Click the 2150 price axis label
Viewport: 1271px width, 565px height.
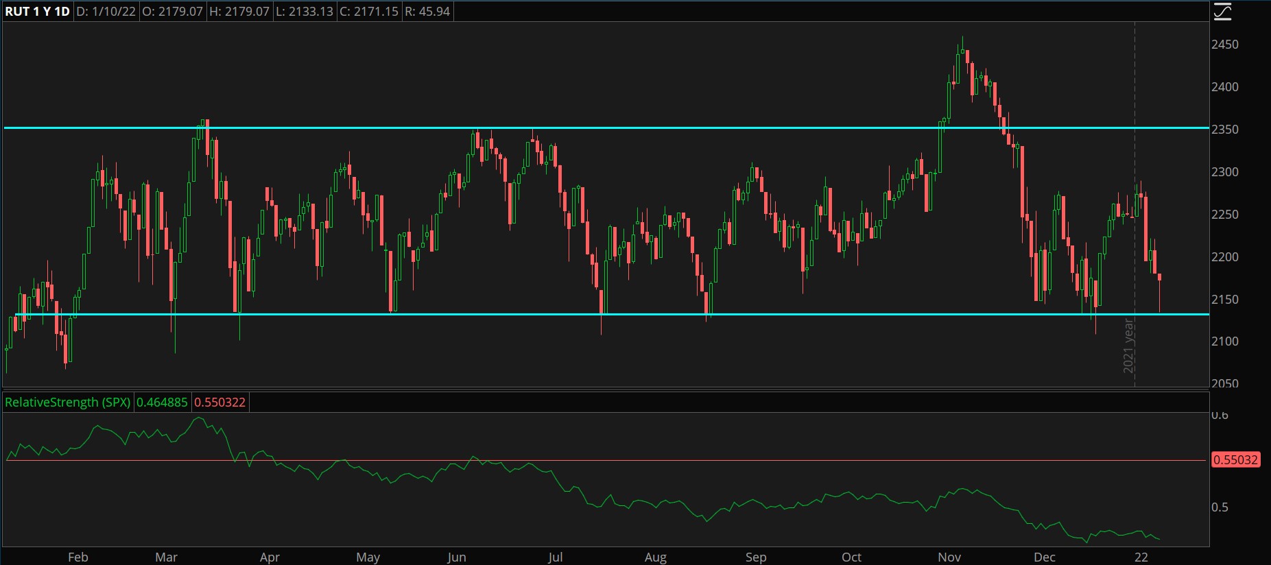tap(1225, 300)
